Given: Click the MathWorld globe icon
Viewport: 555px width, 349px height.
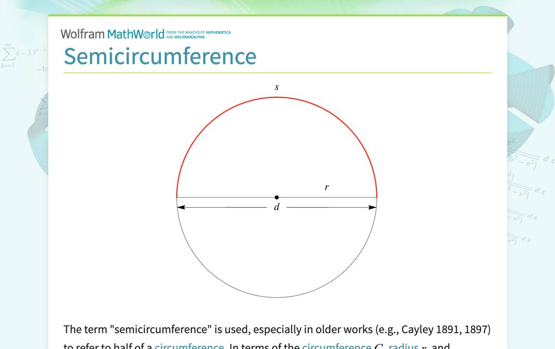Looking at the screenshot, I should point(147,34).
